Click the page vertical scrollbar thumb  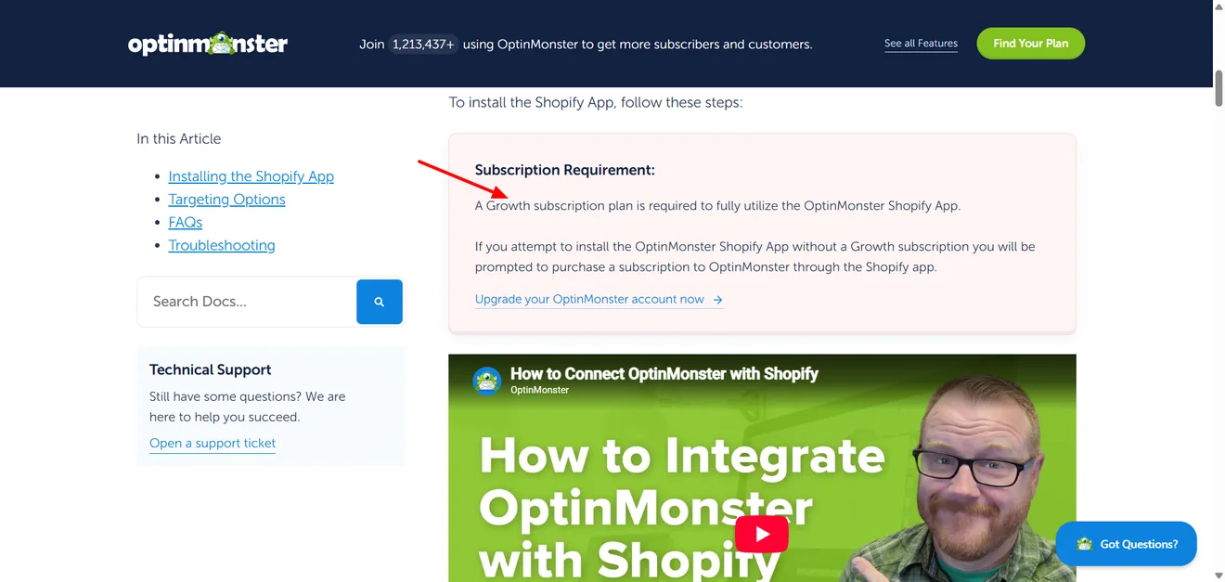coord(1218,90)
